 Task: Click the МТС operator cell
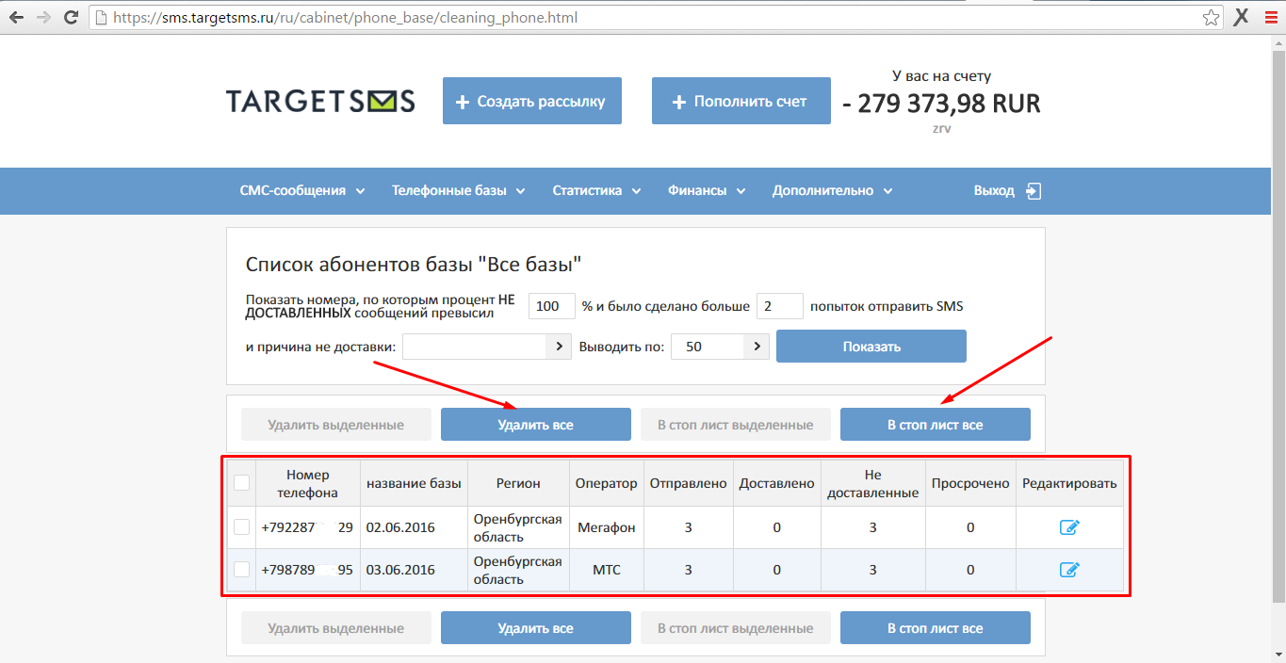[x=607, y=570]
